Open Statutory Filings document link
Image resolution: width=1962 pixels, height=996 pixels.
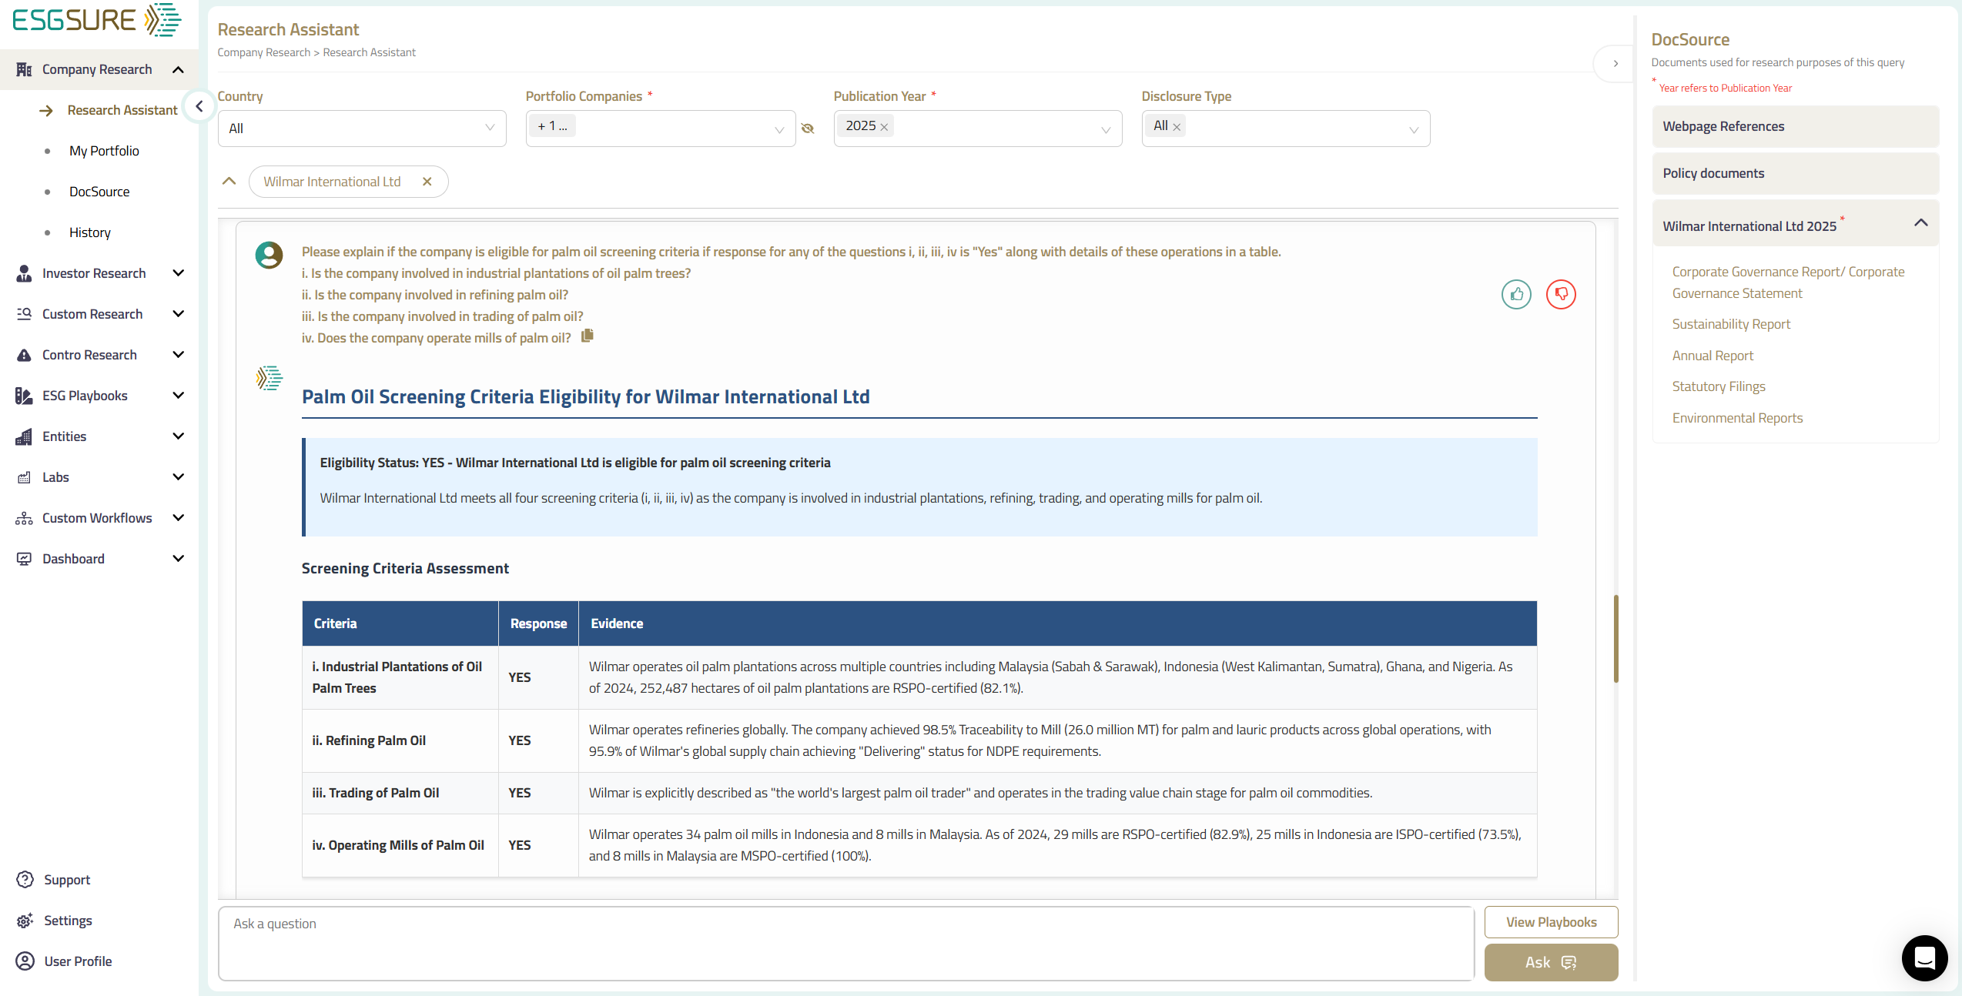tap(1719, 386)
